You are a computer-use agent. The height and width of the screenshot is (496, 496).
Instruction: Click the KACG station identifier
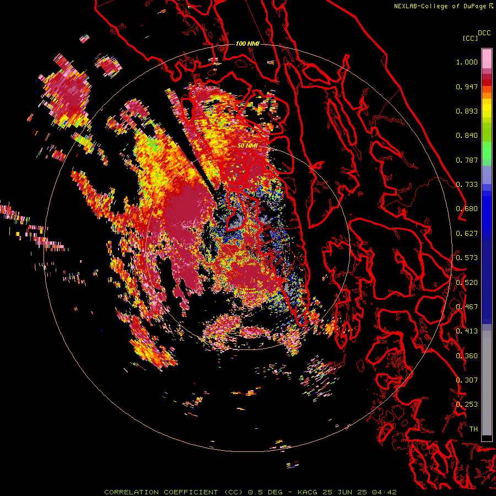pos(309,492)
